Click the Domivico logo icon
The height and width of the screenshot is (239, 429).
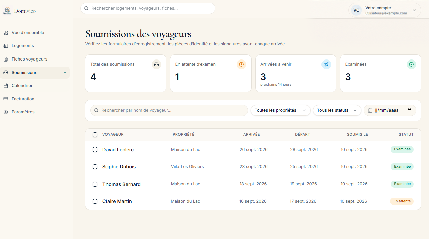7,11
